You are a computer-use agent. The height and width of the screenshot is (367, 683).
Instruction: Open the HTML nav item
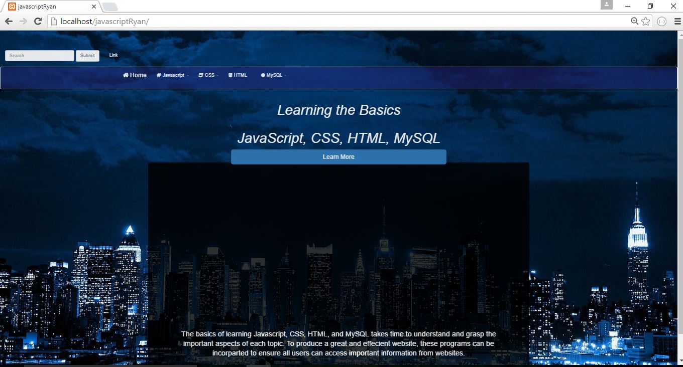(x=238, y=75)
